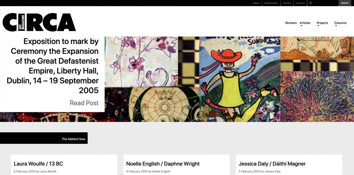Click the magnifier search icon

click(x=311, y=3)
